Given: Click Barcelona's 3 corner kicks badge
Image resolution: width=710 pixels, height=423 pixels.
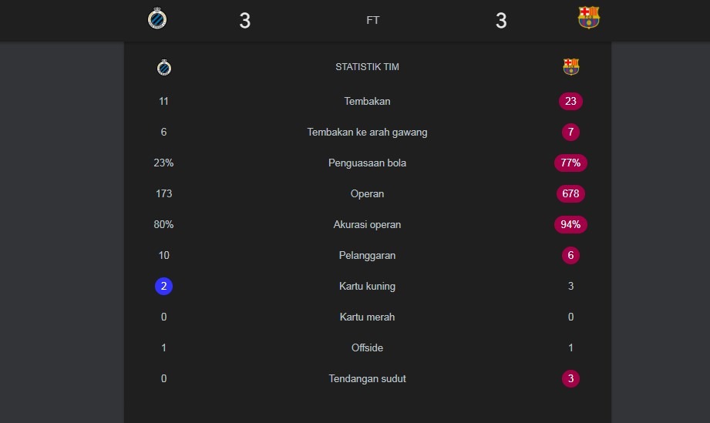Looking at the screenshot, I should 570,378.
